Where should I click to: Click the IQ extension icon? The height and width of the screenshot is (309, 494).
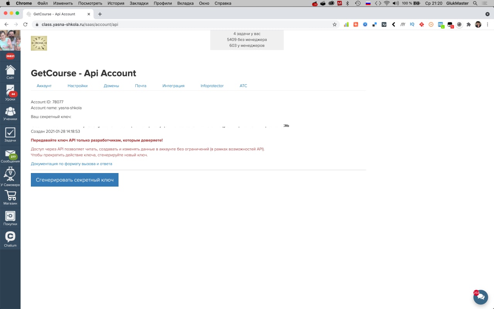click(x=412, y=24)
